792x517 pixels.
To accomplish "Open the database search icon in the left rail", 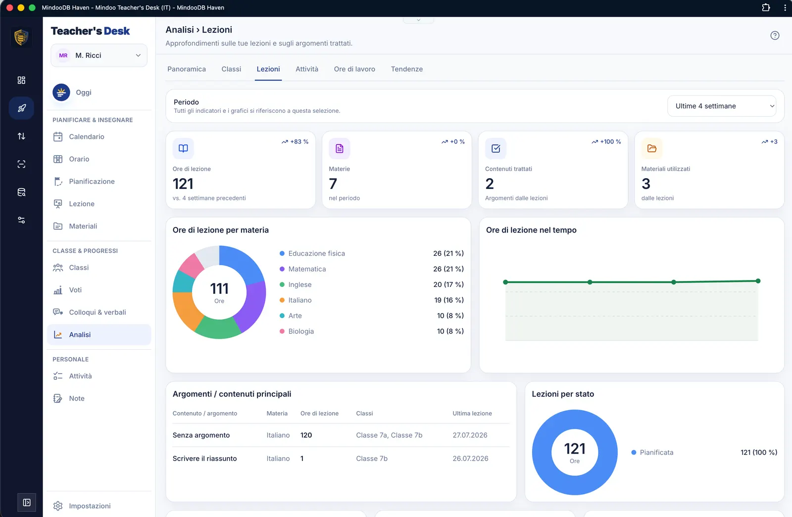I will (21, 192).
